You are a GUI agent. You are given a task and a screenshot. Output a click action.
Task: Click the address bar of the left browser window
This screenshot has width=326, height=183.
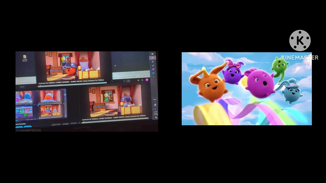(x=26, y=83)
